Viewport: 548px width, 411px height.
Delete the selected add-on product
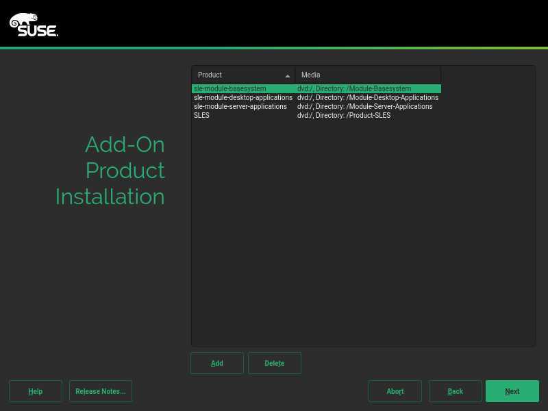point(275,363)
